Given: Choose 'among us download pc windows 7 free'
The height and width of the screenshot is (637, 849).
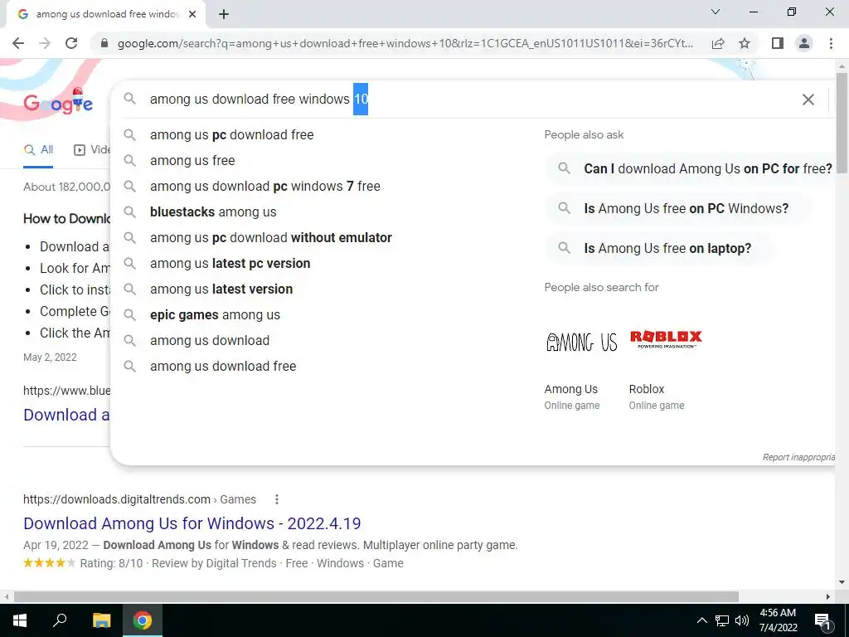Looking at the screenshot, I should tap(264, 187).
